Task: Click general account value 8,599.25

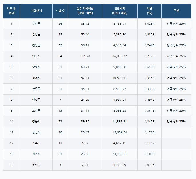Action: 119,111
